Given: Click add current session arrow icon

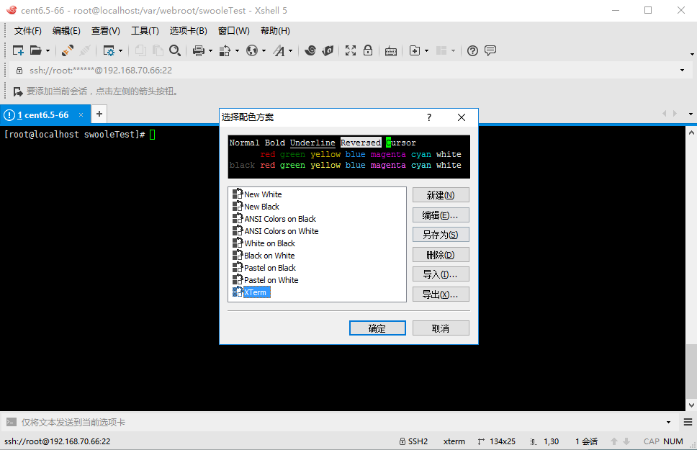Looking at the screenshot, I should pyautogui.click(x=18, y=91).
